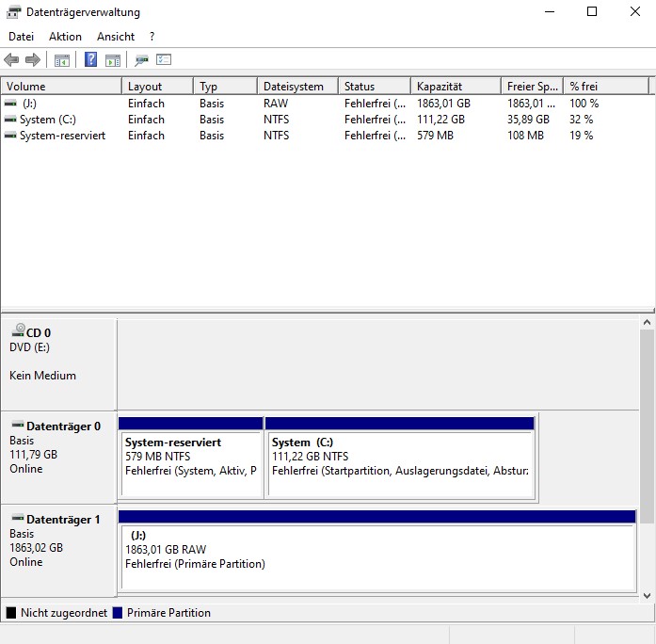Select the System-reserviert partition block on Datenträger 0
Image resolution: width=656 pixels, height=644 pixels.
(191, 458)
